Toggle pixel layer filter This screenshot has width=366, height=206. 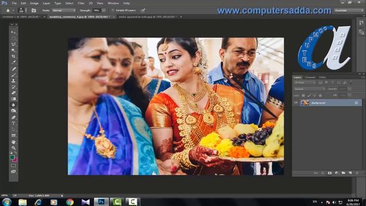(x=320, y=82)
